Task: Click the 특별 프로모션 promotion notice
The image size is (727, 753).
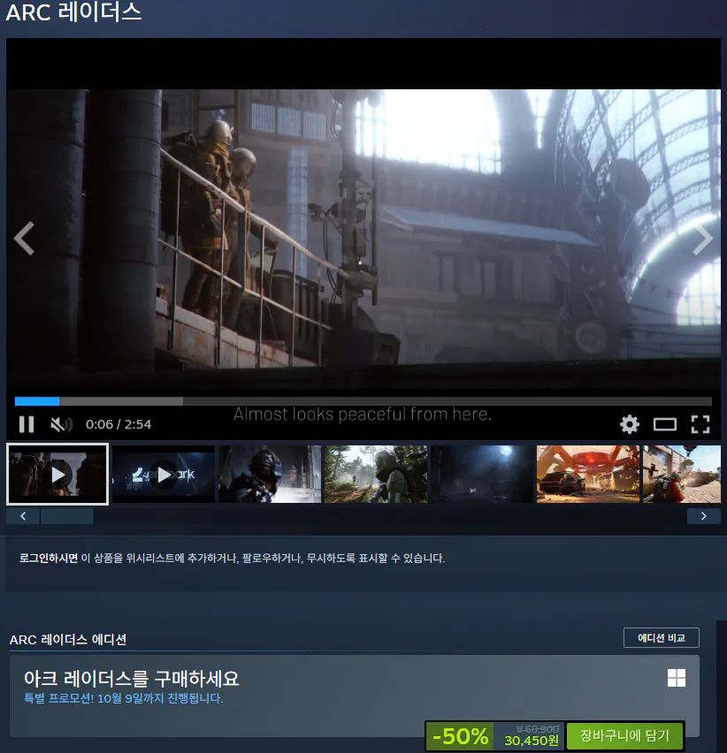Action: click(124, 698)
